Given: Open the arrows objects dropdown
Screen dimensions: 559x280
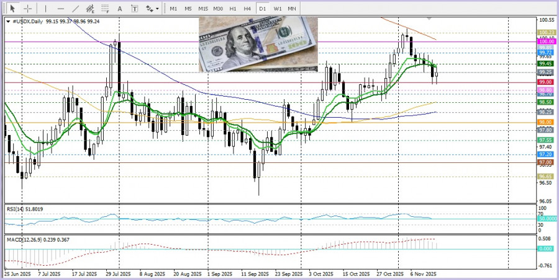Looking at the screenshot, I should tap(152, 9).
